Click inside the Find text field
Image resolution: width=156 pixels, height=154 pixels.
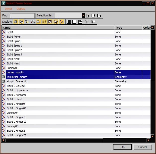[22, 15]
